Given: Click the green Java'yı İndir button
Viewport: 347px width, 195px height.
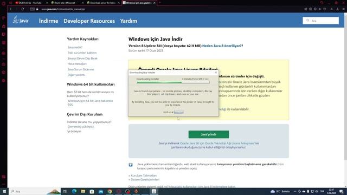Looking at the screenshot, I should click(x=209, y=134).
